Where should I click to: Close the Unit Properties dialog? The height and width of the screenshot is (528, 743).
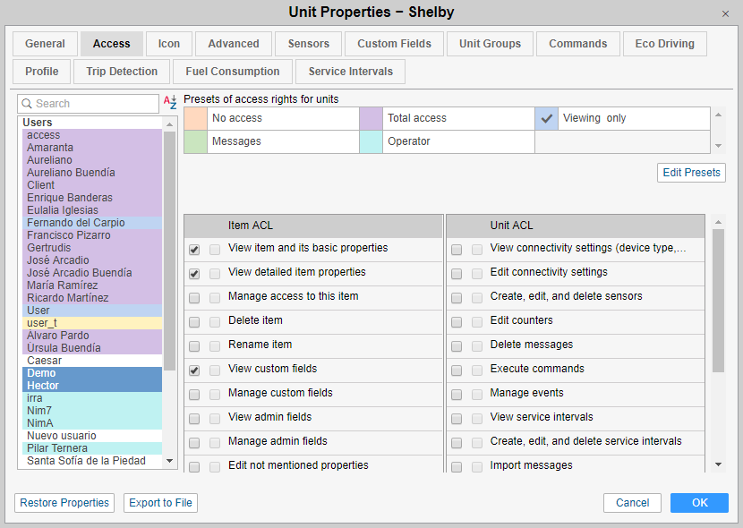click(725, 13)
